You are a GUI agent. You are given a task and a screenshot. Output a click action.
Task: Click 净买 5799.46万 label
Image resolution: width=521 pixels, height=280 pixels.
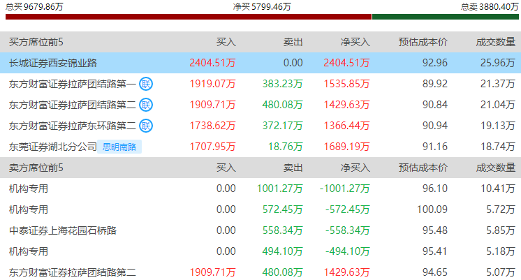coord(262,7)
